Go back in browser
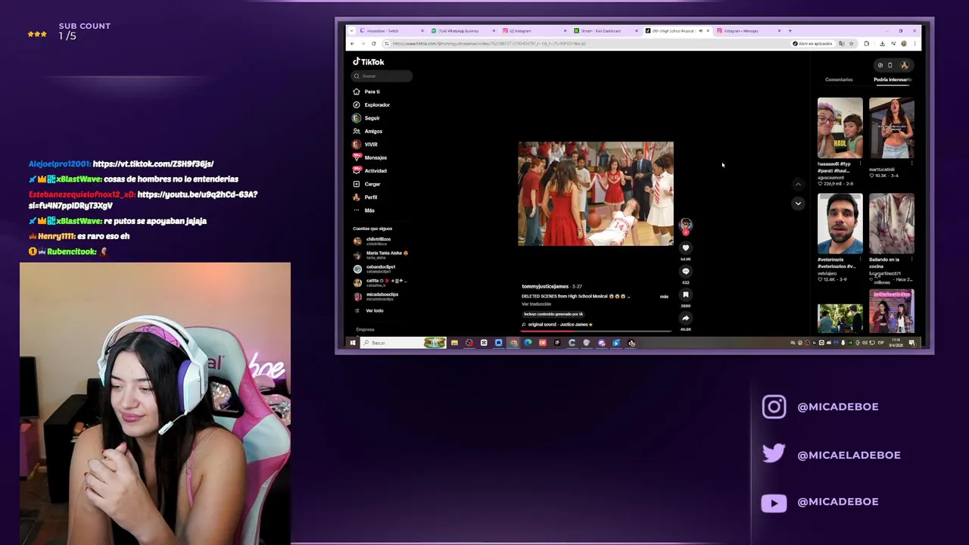Image resolution: width=969 pixels, height=545 pixels. tap(352, 44)
